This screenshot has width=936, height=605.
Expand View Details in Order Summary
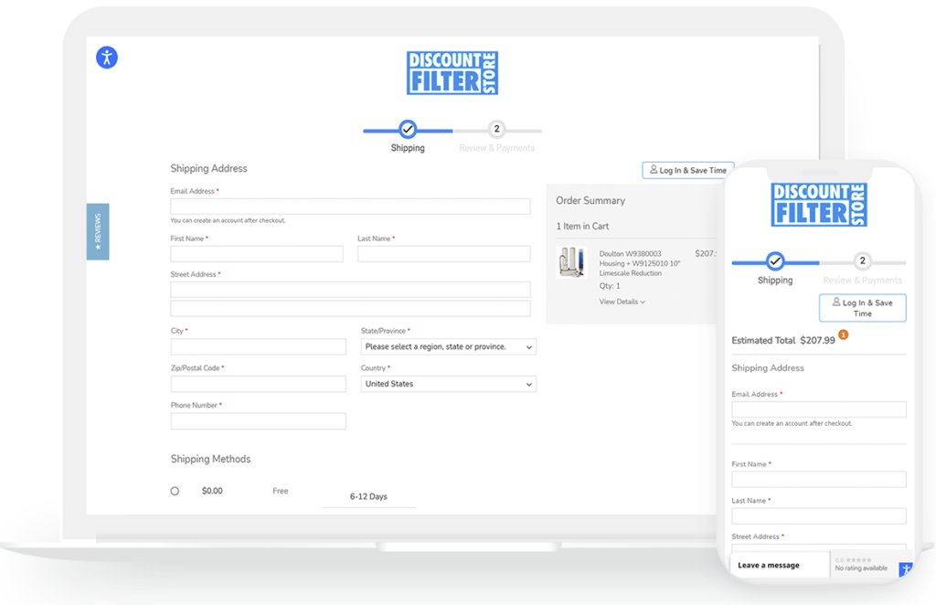tap(622, 302)
